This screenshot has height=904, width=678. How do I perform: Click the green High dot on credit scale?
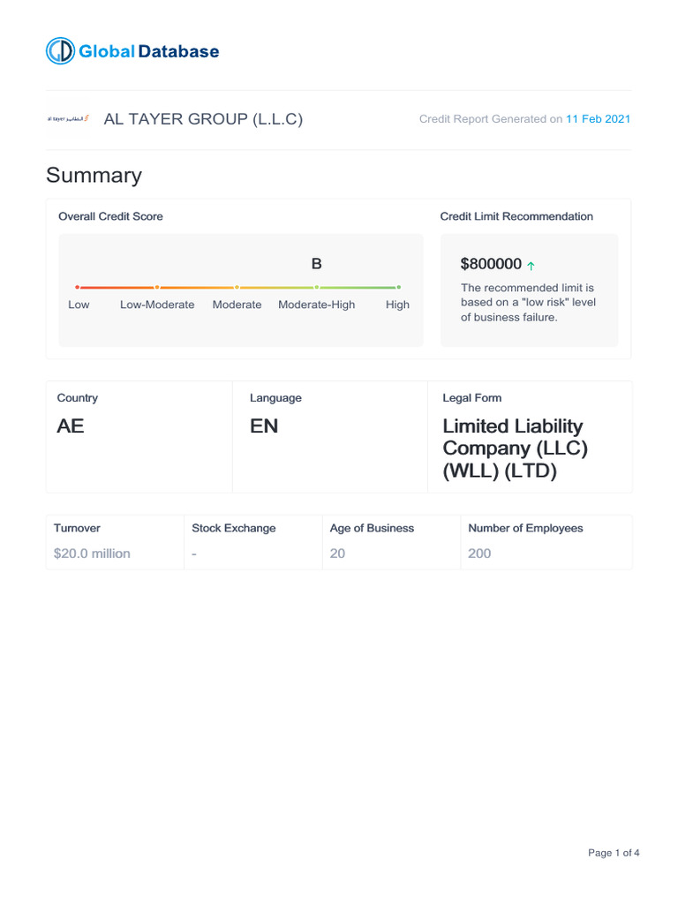tap(398, 287)
